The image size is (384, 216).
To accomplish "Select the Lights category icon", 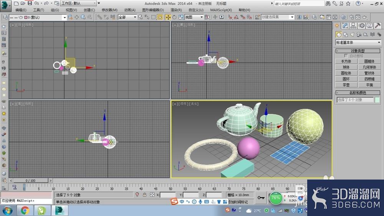I will coord(352,35).
